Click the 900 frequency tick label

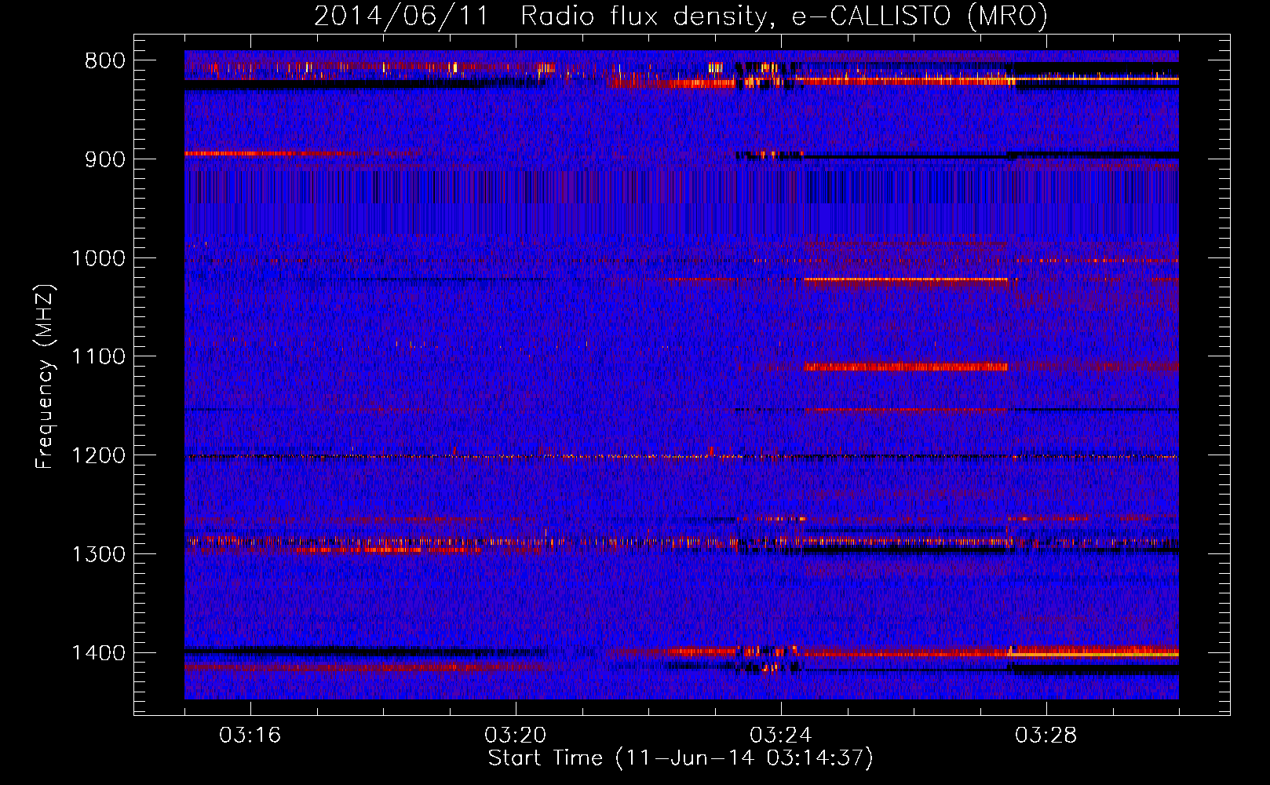click(105, 159)
